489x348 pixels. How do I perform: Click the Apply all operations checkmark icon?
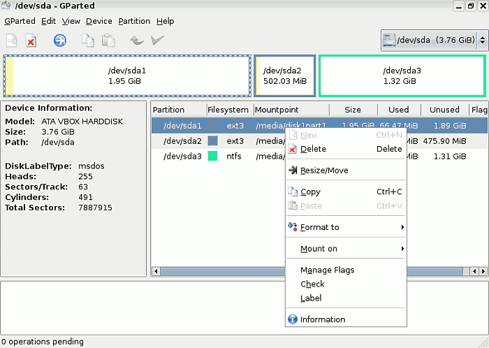pos(157,41)
